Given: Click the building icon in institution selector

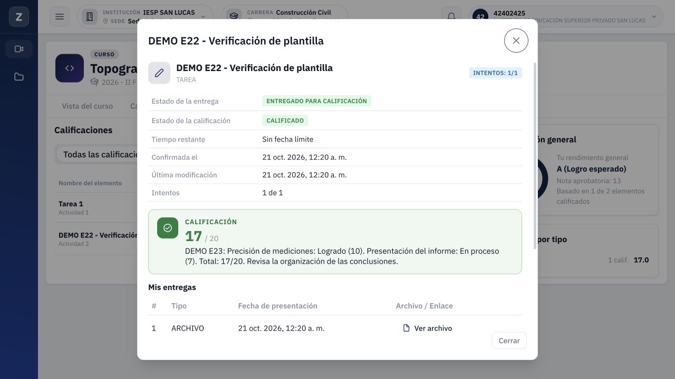Looking at the screenshot, I should coord(89,17).
